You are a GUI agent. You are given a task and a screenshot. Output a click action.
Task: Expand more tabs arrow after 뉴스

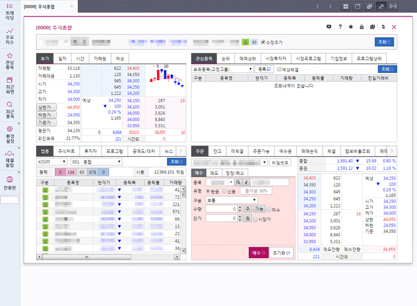[181, 151]
